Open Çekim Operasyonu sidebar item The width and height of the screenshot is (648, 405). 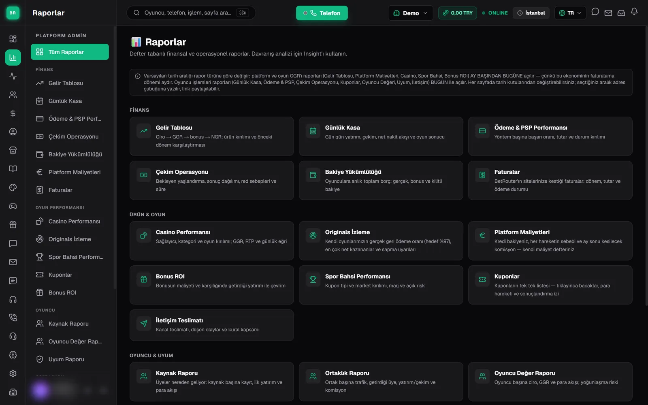(70, 136)
